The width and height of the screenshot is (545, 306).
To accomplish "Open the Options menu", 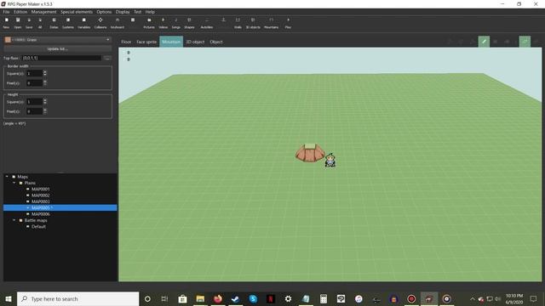I will tap(104, 12).
